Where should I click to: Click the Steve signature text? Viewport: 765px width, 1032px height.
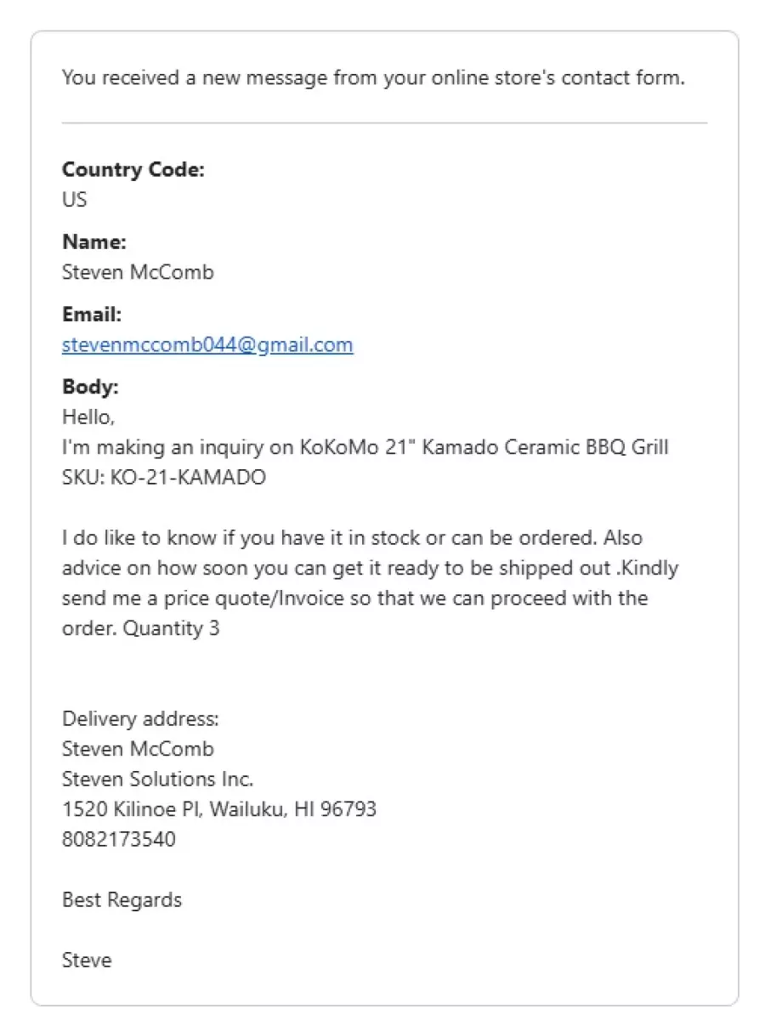point(87,961)
